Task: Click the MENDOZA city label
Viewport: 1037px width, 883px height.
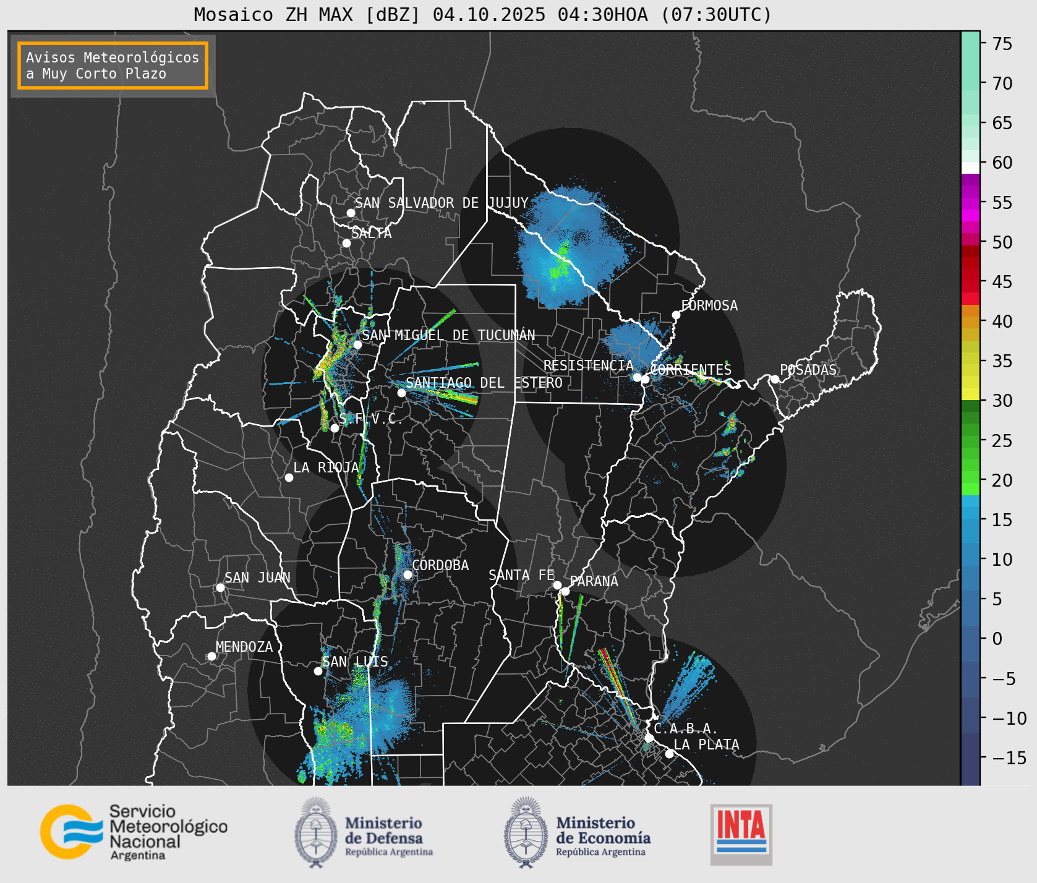Action: (244, 647)
